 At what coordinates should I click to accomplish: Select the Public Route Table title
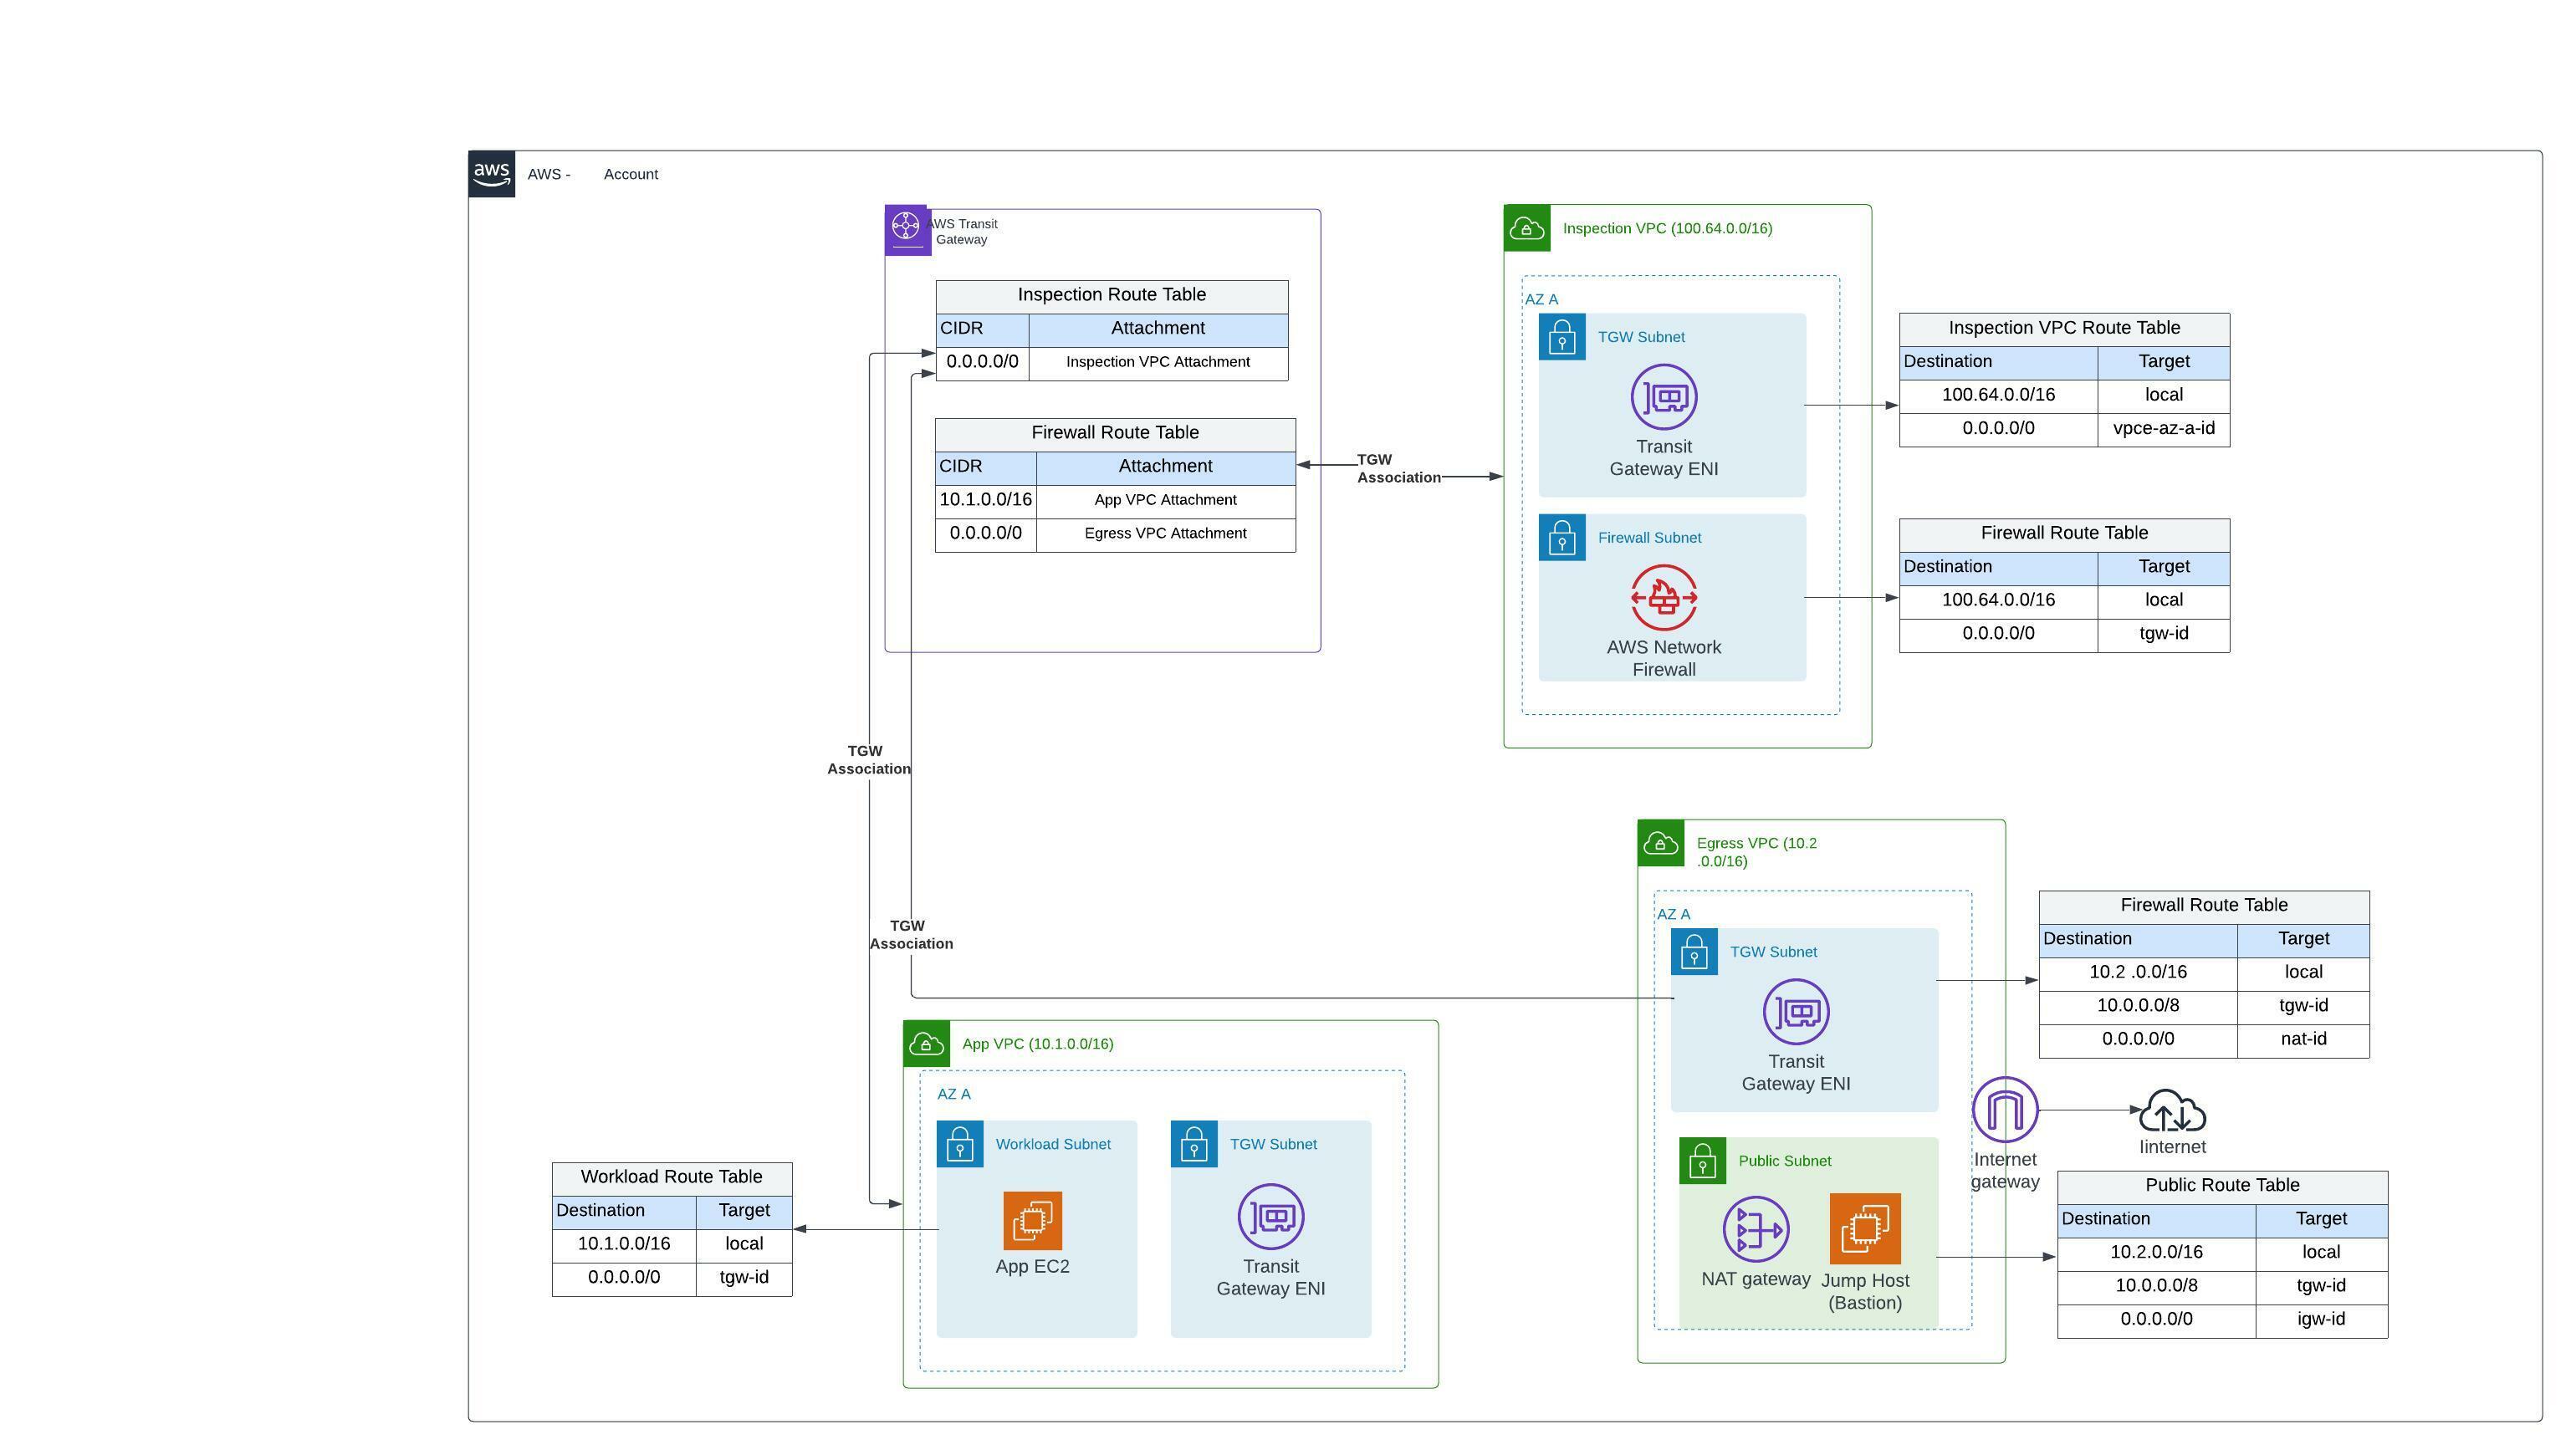(x=2222, y=1184)
